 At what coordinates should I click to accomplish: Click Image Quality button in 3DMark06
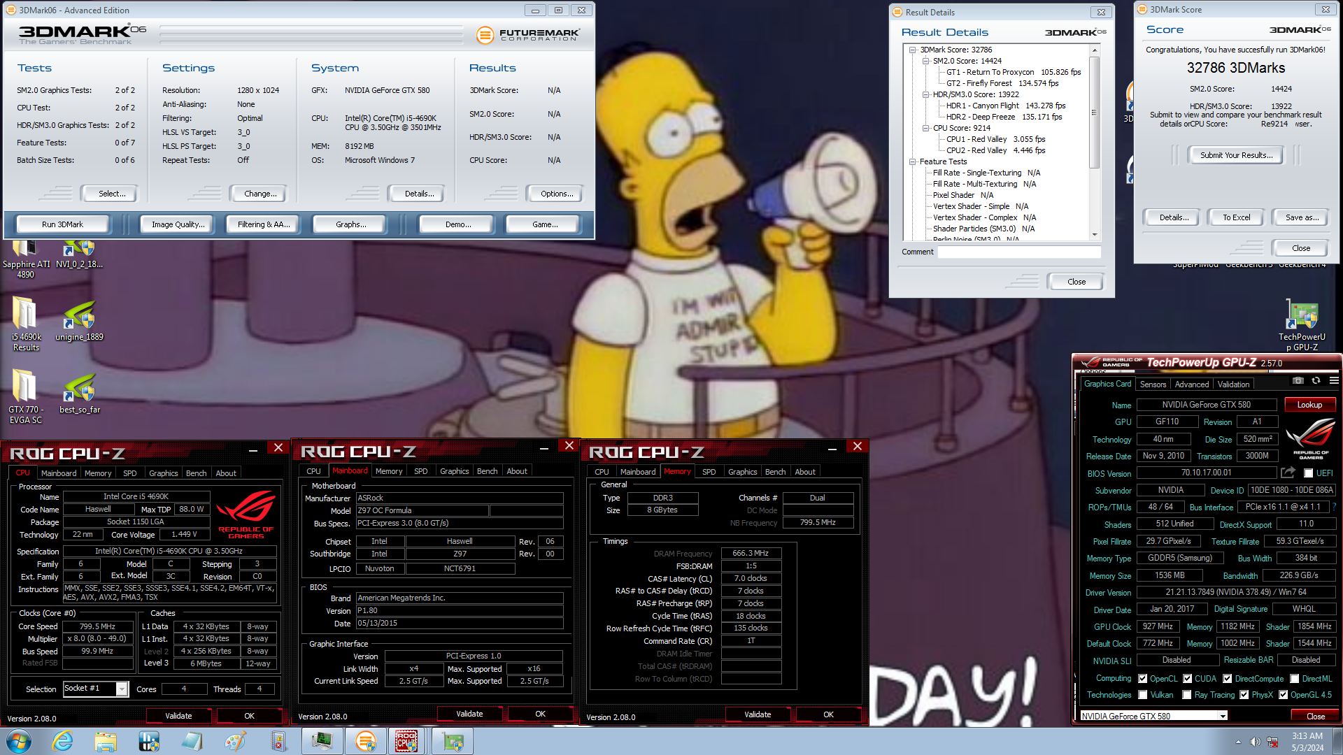click(178, 224)
